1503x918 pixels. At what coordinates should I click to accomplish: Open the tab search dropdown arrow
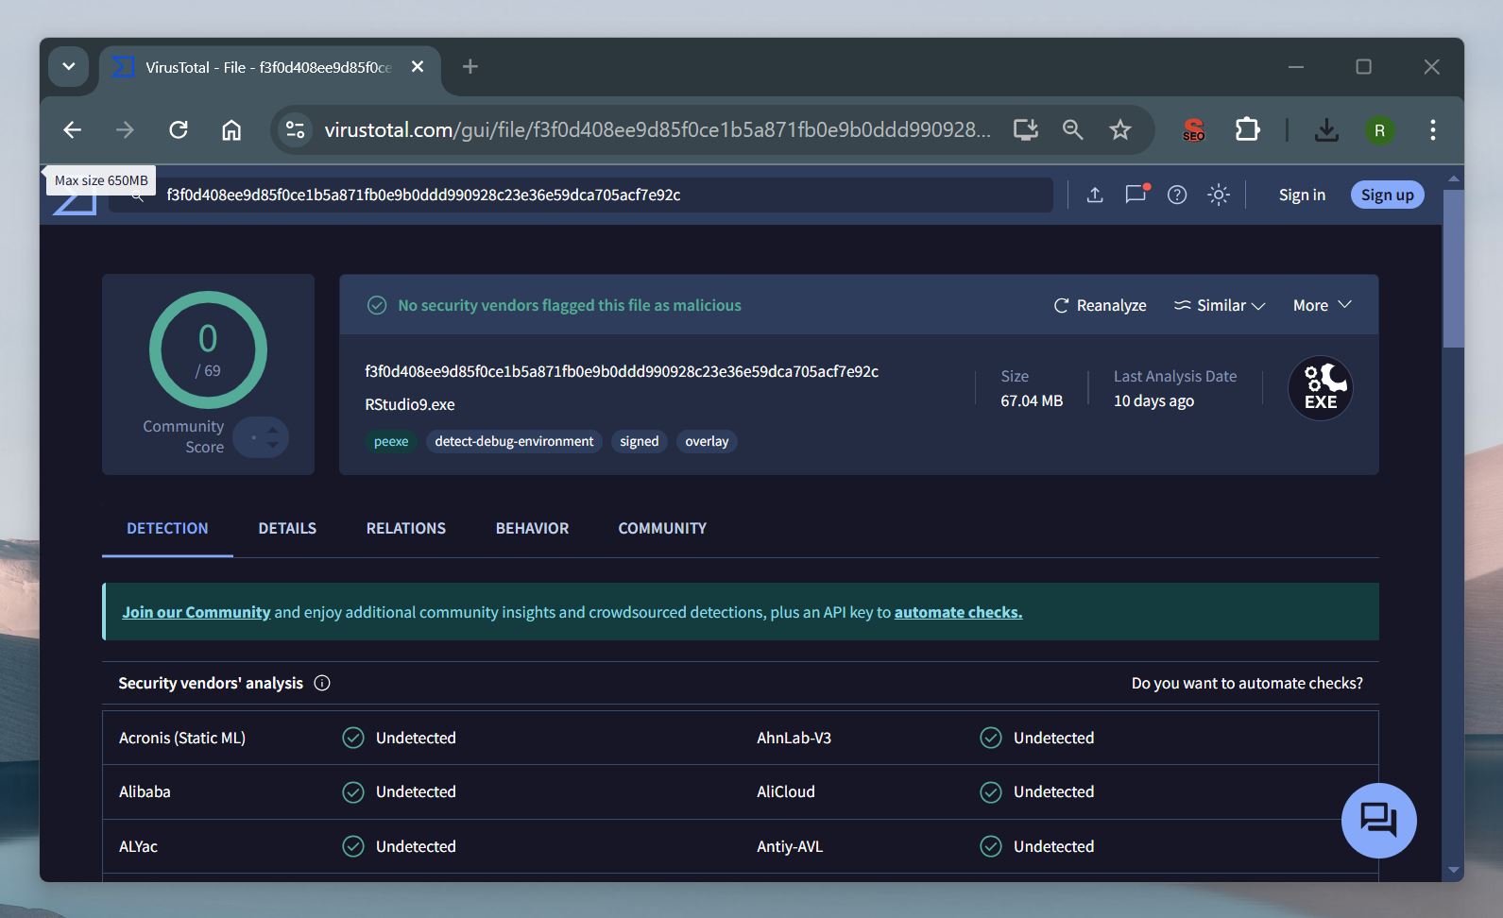pos(69,67)
